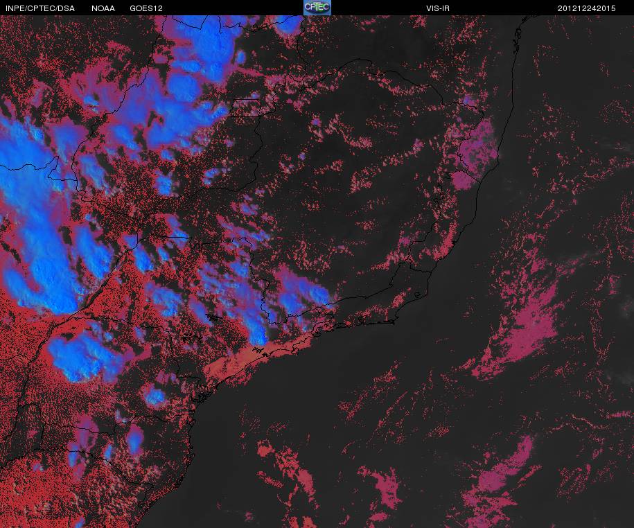Viewport: 634px width, 528px height.
Task: Select the INPE/CPTEC/DSA header text
Action: [x=40, y=8]
